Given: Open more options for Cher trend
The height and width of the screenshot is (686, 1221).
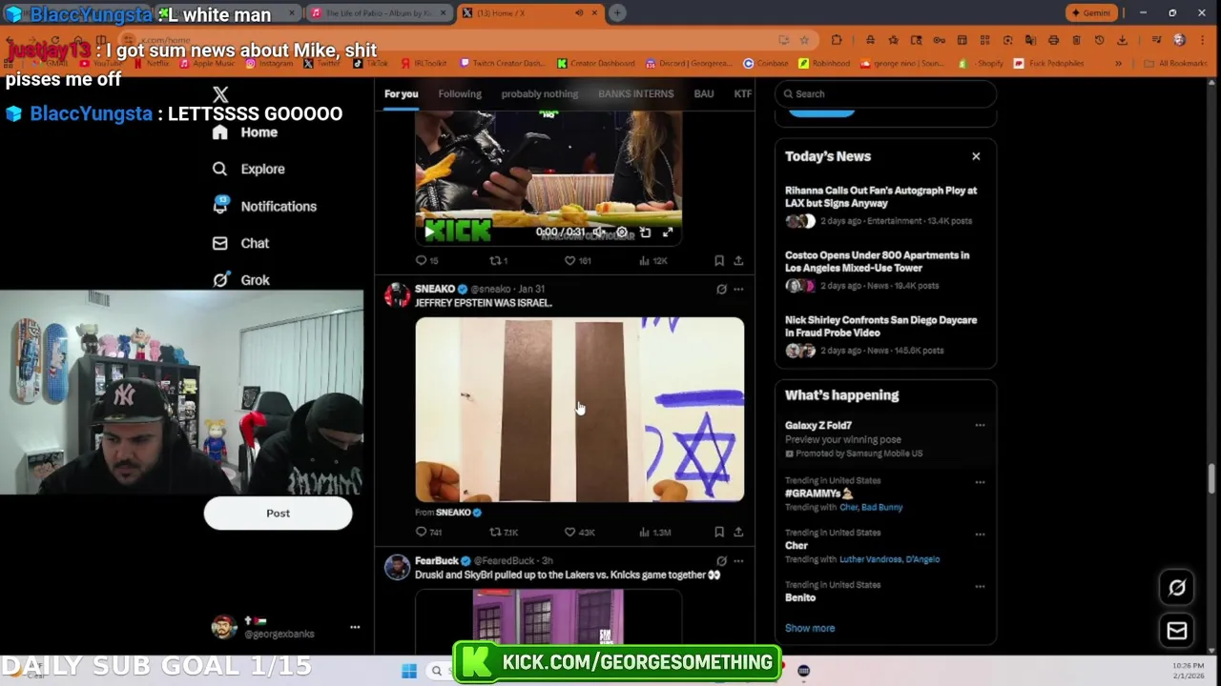Looking at the screenshot, I should point(980,535).
